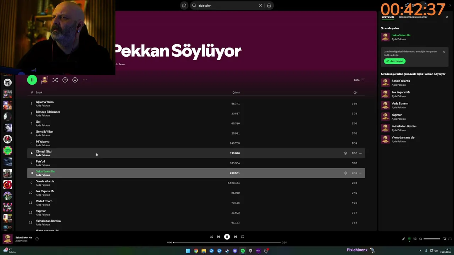Toggle shuffle in the bottom player bar

211,237
